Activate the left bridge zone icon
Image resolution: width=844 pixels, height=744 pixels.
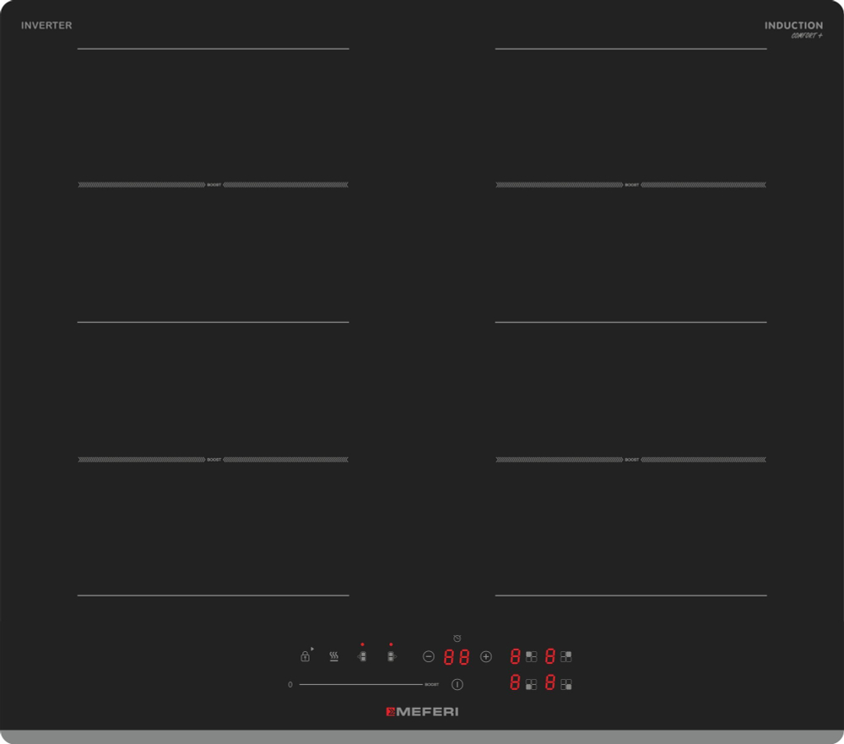[362, 656]
